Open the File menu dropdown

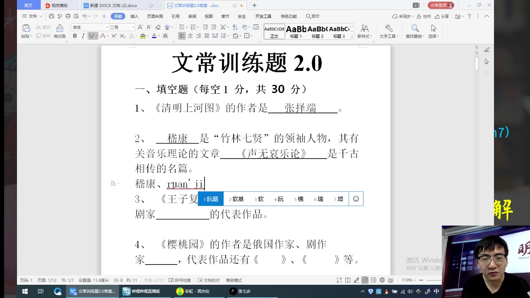click(x=32, y=16)
